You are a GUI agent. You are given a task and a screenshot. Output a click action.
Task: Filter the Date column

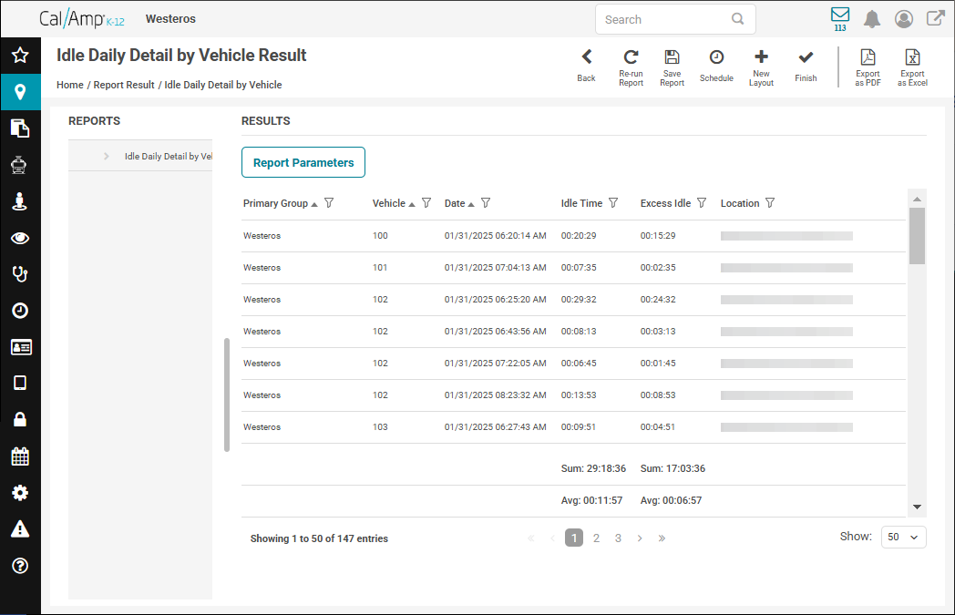[x=486, y=203]
